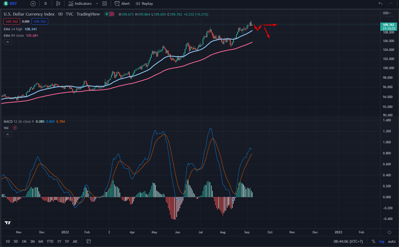Screen dimensions: 399x247
Task: Open the Indicators panel
Action: click(80, 4)
